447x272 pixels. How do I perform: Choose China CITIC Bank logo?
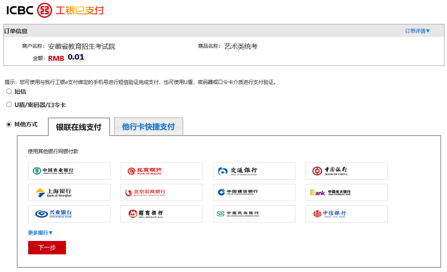[346, 214]
